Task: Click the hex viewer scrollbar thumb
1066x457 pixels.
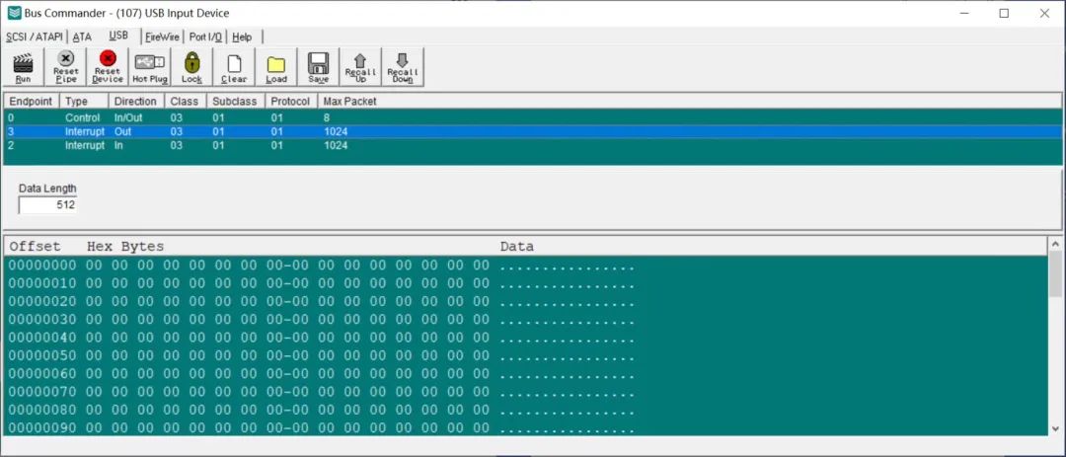Action: click(1056, 273)
